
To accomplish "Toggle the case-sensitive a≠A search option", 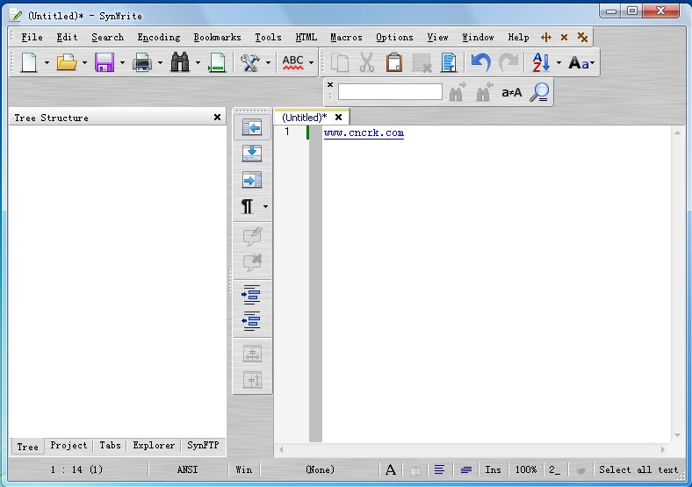I will pos(511,92).
